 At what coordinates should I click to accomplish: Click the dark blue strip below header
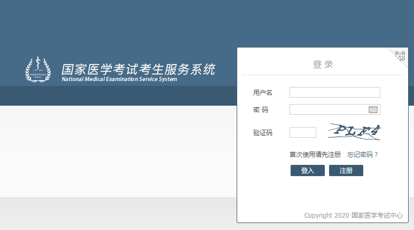[118, 96]
